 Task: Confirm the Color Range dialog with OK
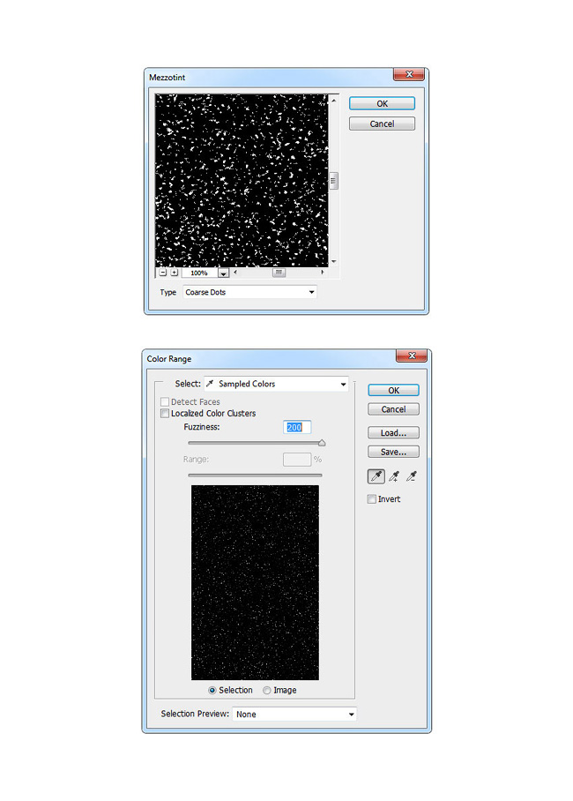393,390
